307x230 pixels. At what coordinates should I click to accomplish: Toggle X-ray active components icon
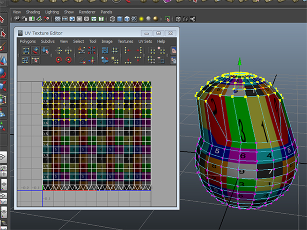(186, 19)
